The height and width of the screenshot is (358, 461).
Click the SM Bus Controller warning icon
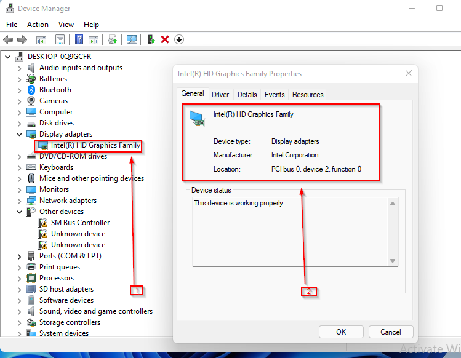click(x=43, y=223)
